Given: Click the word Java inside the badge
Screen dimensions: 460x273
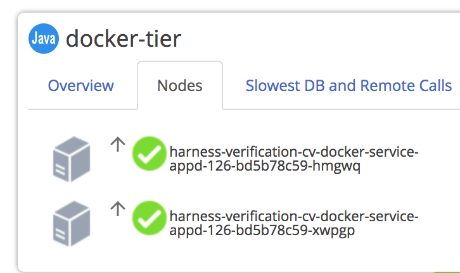Looking at the screenshot, I should (44, 39).
